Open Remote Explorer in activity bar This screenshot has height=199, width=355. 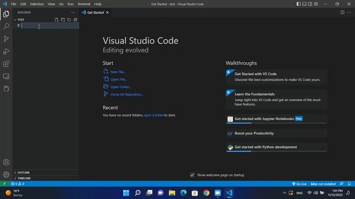click(x=6, y=76)
